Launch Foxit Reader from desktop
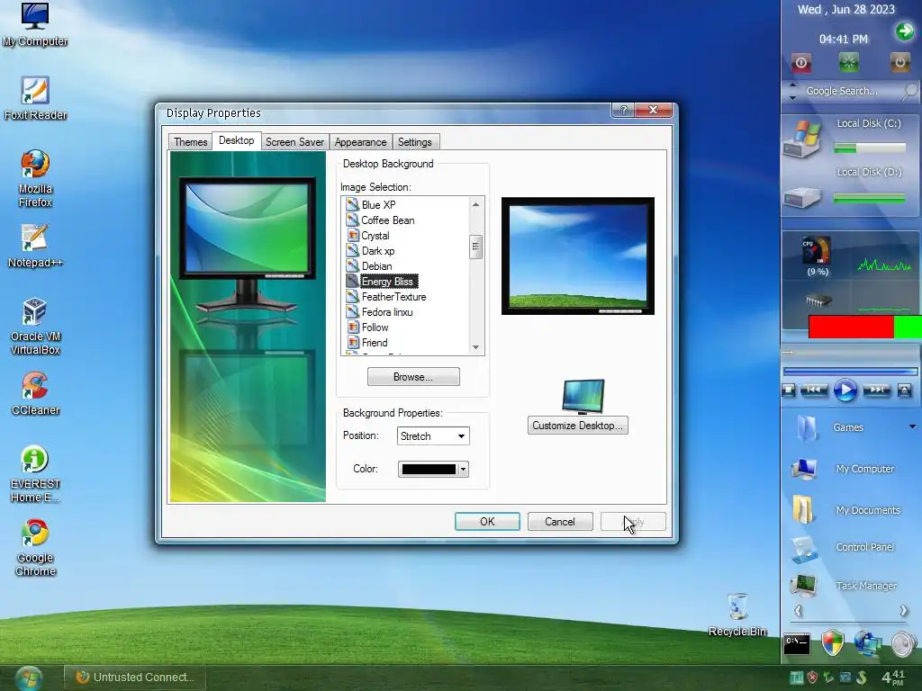The width and height of the screenshot is (922, 691). 35,98
